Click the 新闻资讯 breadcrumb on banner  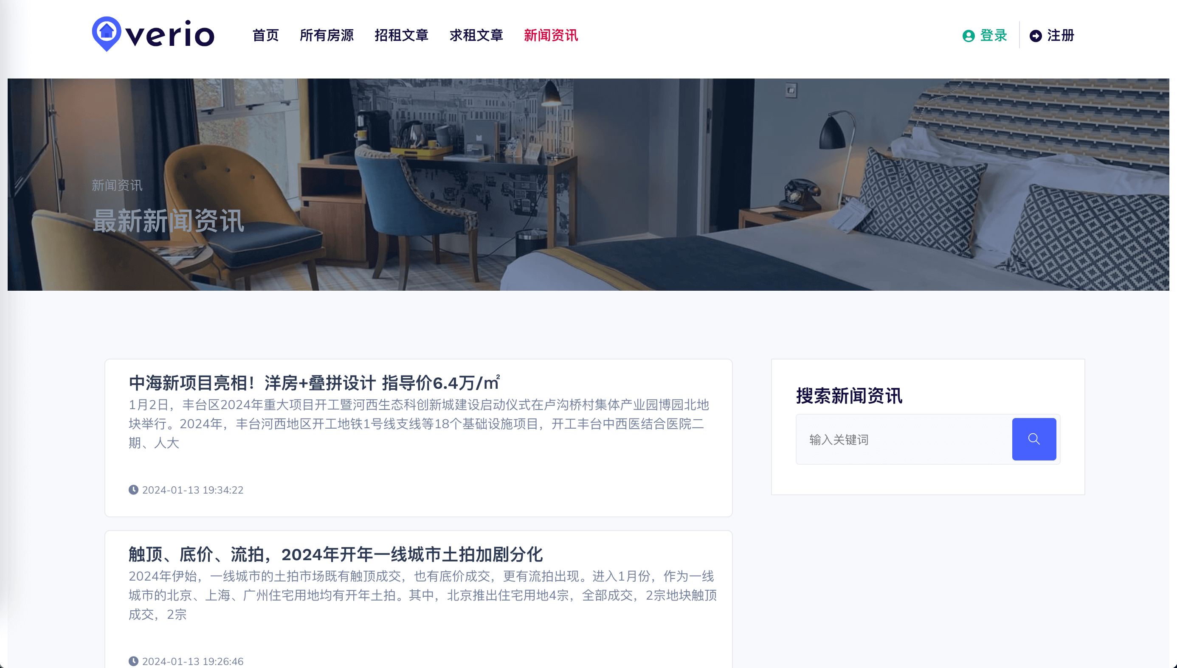click(117, 185)
